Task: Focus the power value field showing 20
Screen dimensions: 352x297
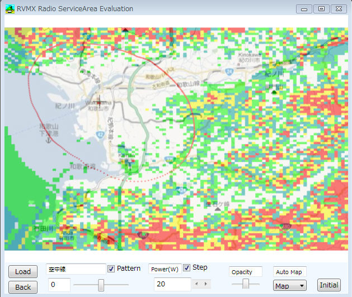Action: 172,284
